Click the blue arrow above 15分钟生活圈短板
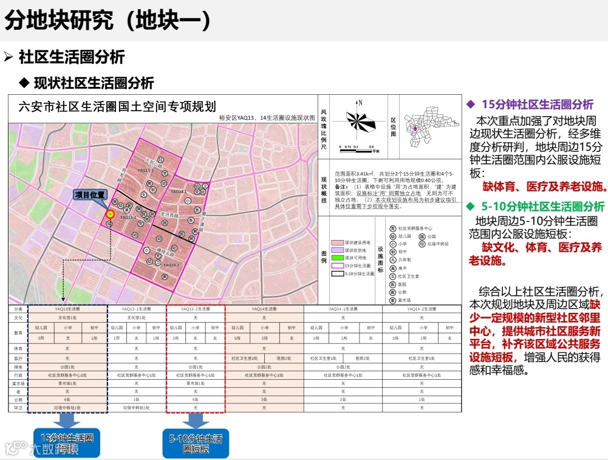 click(67, 421)
